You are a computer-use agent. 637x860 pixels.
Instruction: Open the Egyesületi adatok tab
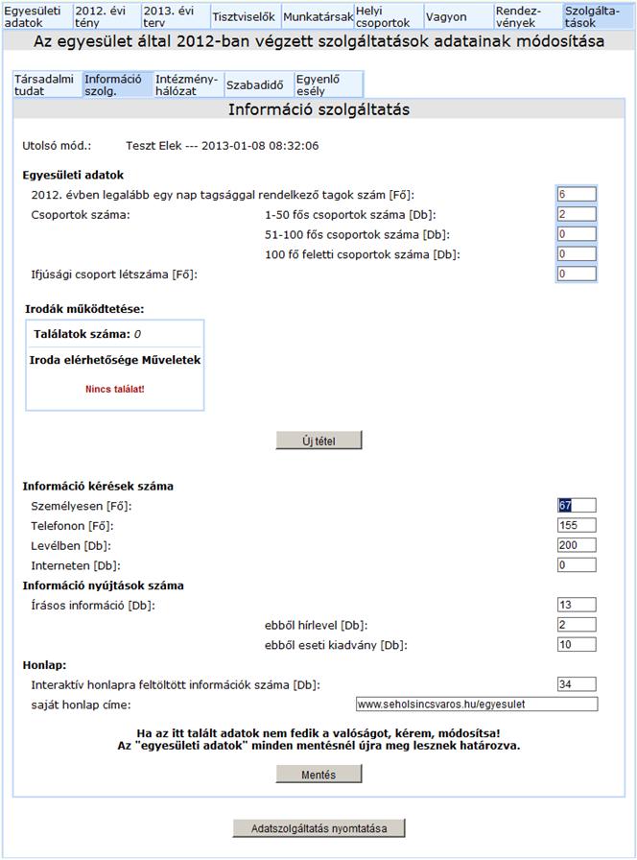tap(37, 16)
